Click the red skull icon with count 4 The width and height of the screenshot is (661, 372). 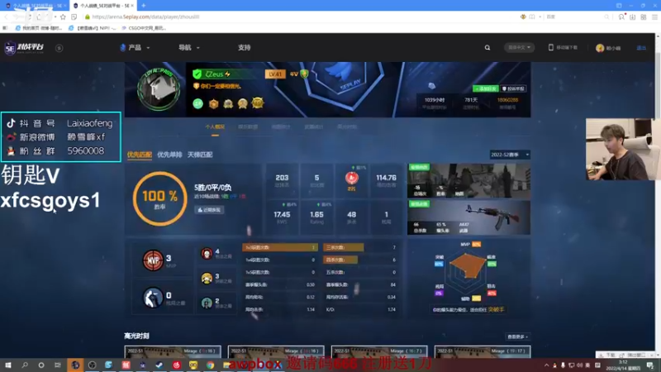pyautogui.click(x=207, y=254)
